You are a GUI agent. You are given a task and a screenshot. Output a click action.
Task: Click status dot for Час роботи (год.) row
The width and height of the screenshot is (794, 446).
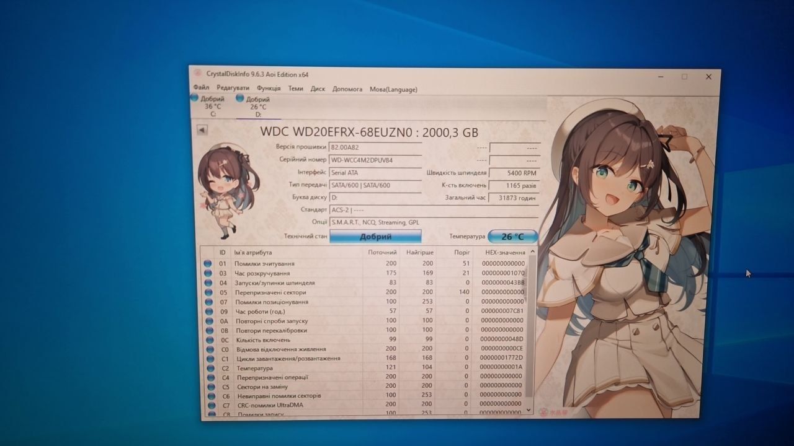tap(208, 312)
